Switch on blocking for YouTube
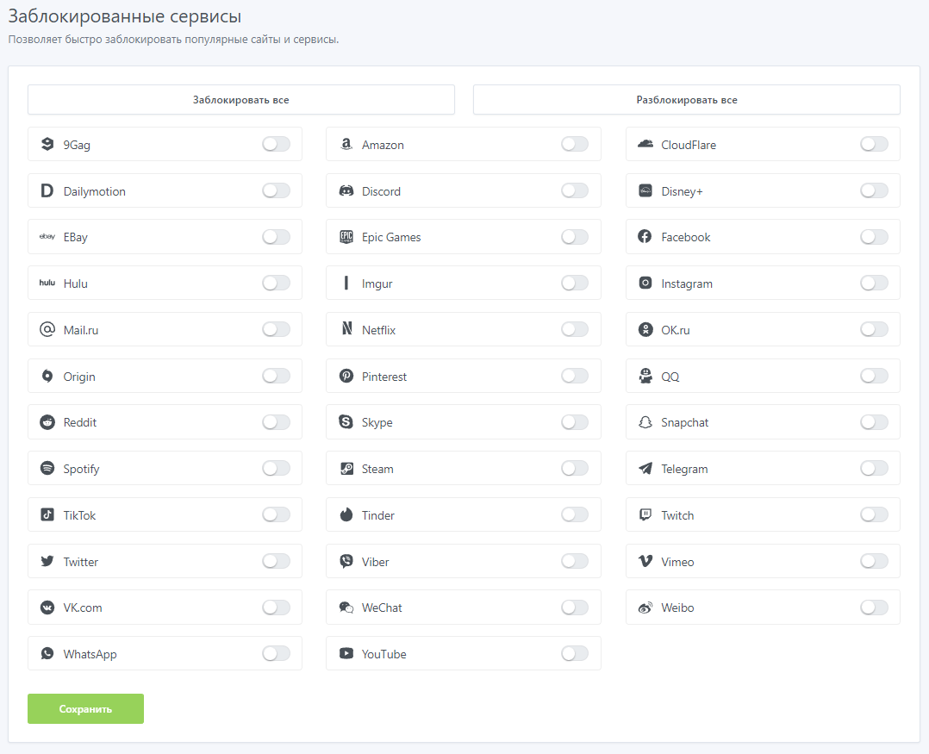Screen dimensions: 929x754 576,654
